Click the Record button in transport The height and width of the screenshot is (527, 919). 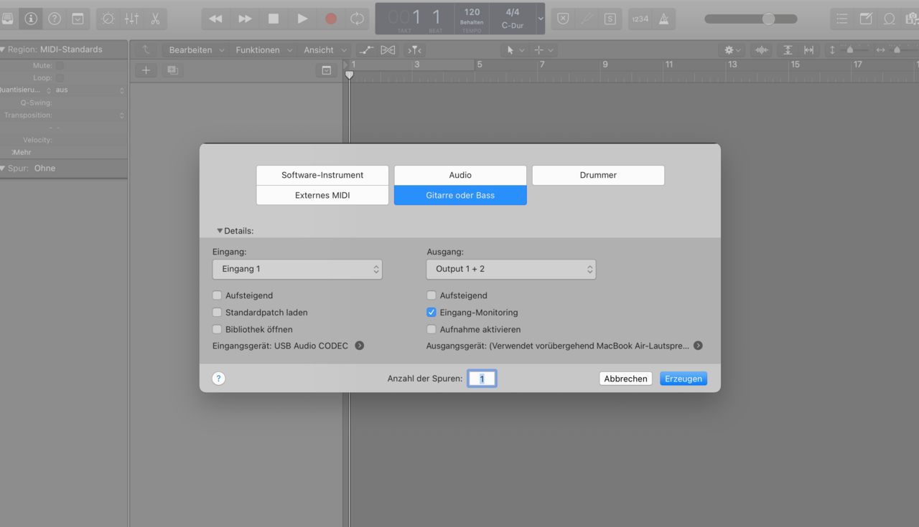[330, 19]
